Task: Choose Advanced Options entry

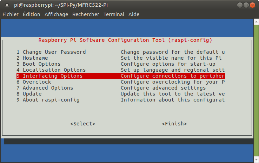Action: click(48, 88)
